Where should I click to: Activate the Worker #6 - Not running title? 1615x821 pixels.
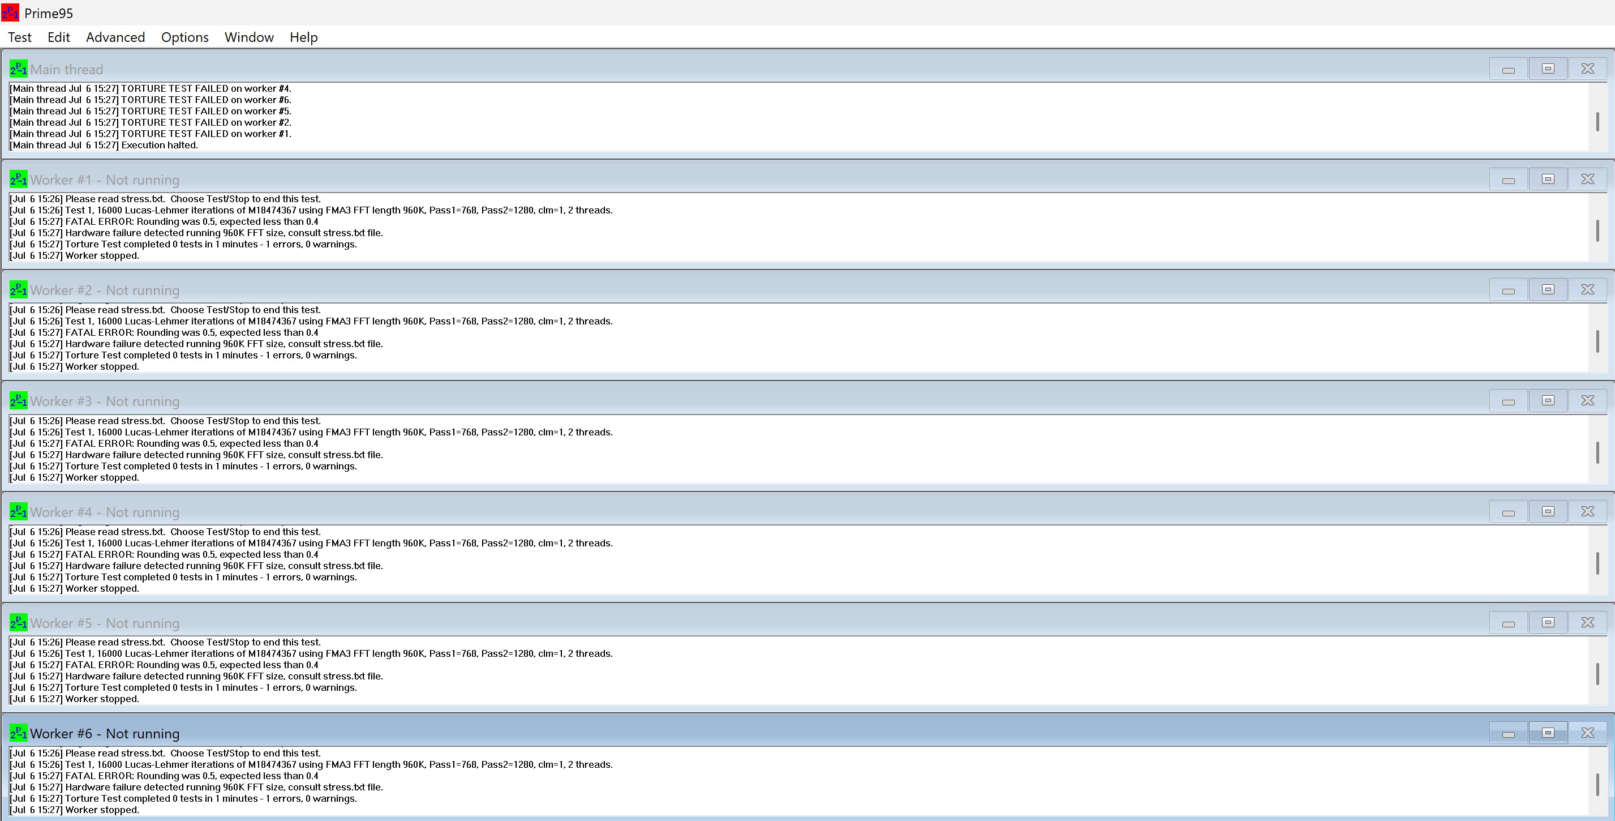tap(105, 734)
